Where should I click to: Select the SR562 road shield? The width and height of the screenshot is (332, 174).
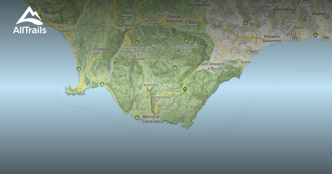point(253,52)
